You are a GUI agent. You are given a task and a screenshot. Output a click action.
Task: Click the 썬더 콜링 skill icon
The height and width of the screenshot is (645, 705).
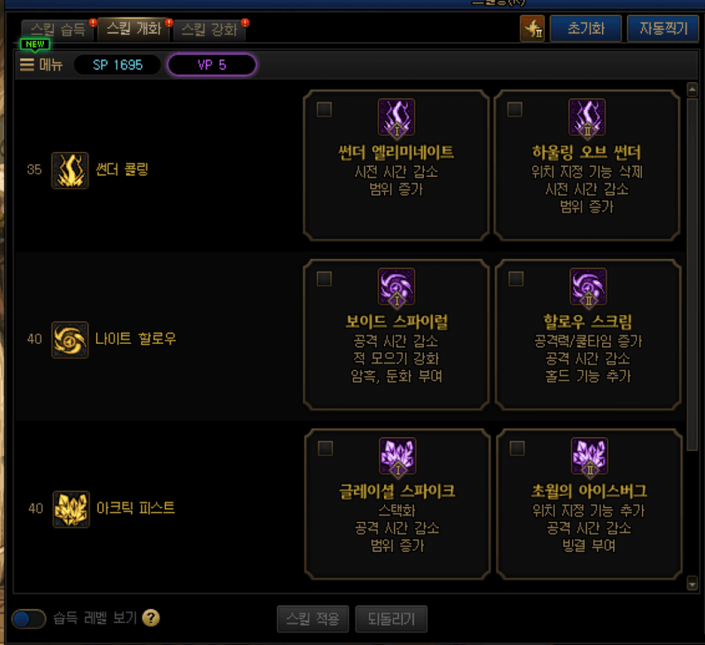(x=70, y=170)
